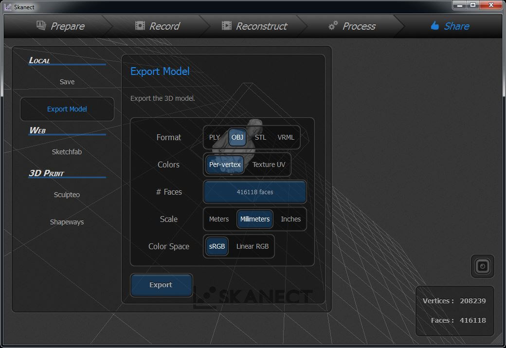Select Per-vertex colors option
The width and height of the screenshot is (506, 348).
[x=225, y=165]
